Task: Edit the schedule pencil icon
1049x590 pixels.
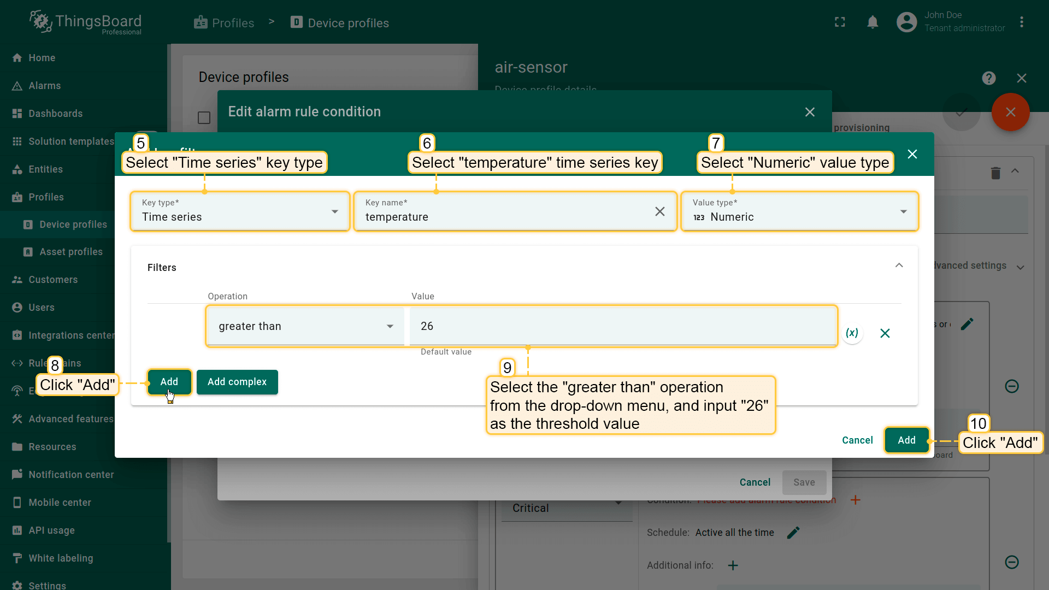Action: (x=793, y=533)
